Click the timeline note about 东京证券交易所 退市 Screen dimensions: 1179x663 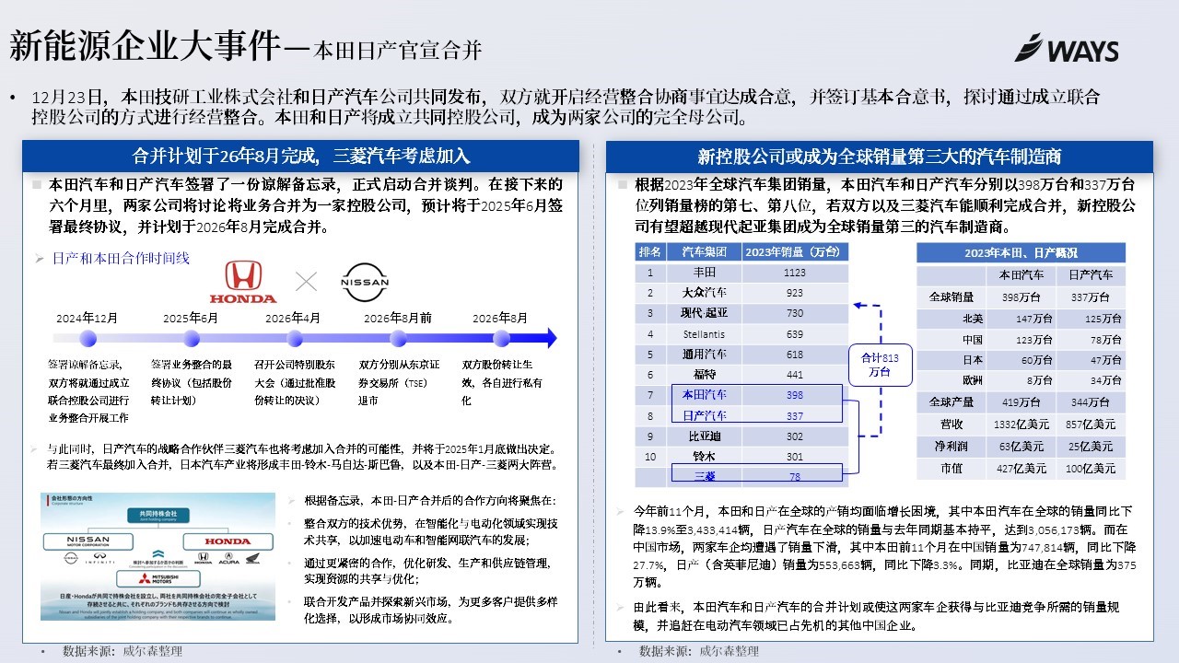pos(397,382)
